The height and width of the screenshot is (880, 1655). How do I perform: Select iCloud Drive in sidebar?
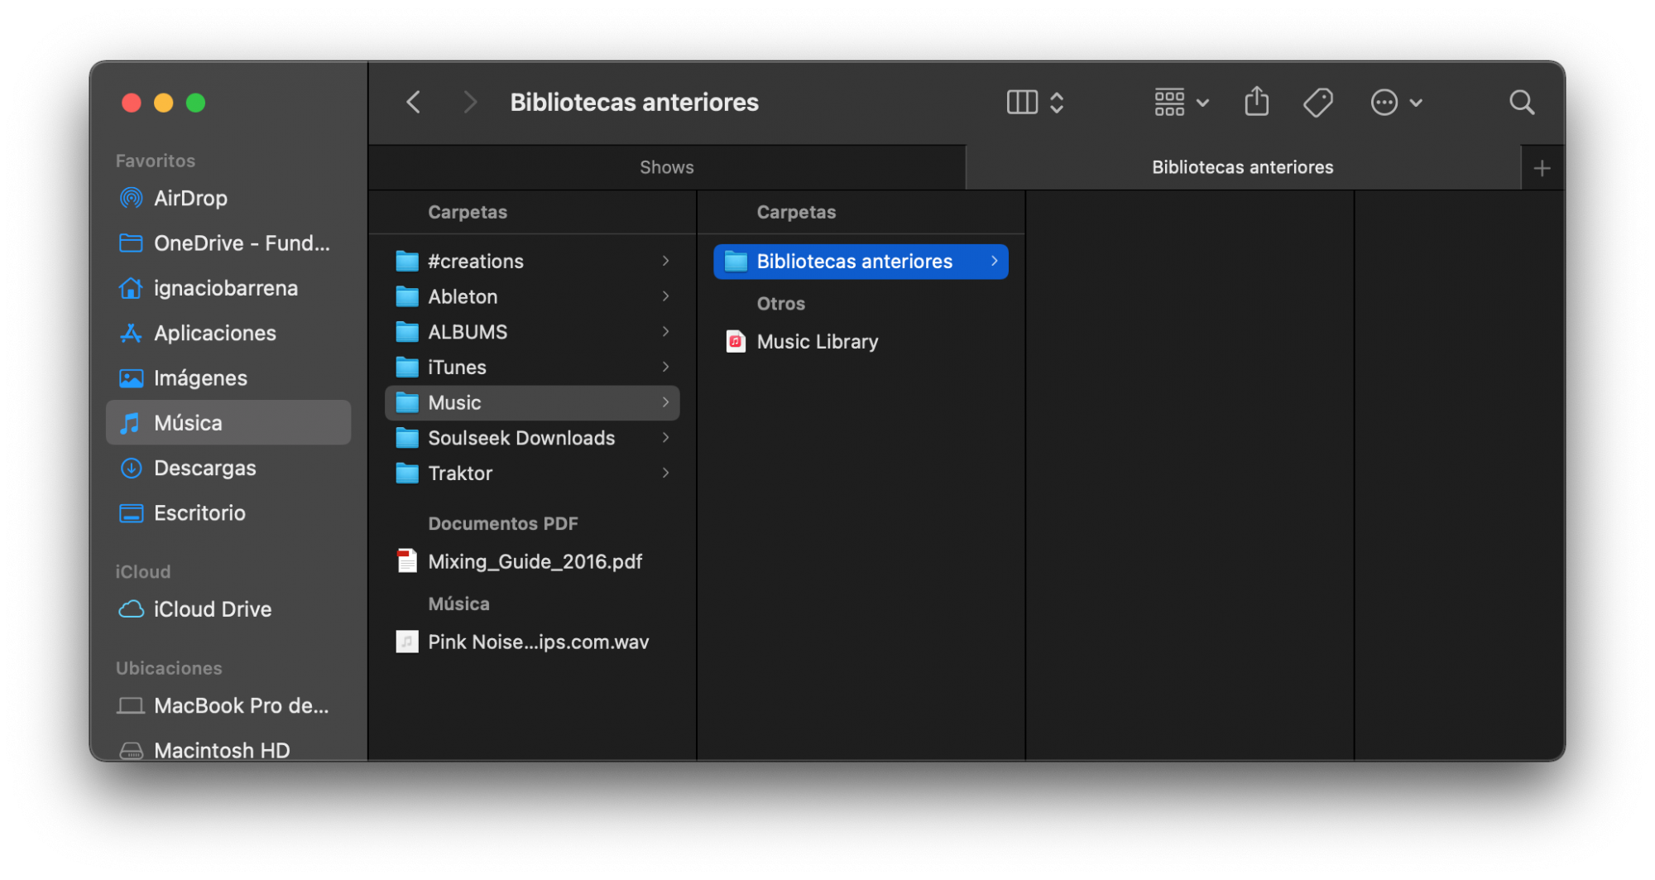[x=212, y=609]
